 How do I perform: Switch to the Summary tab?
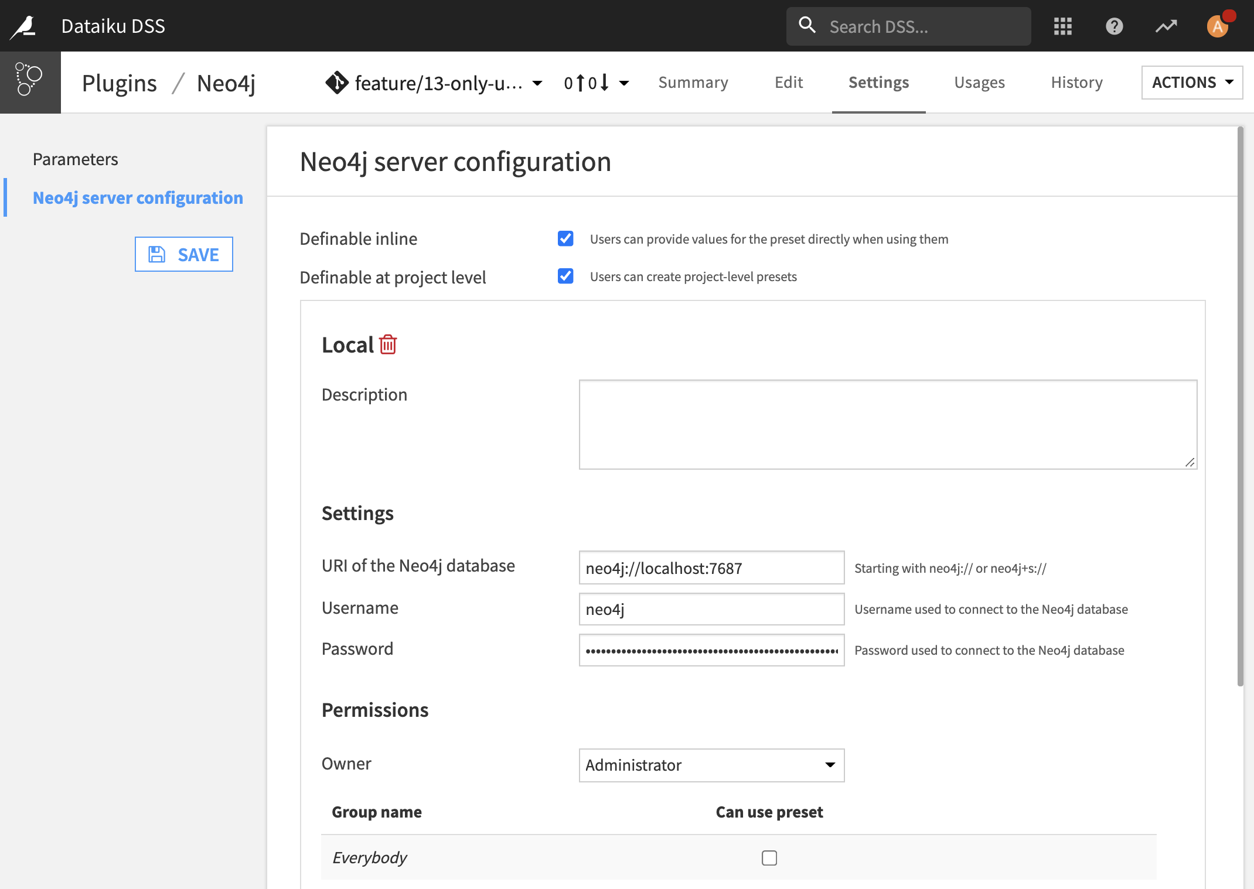pos(693,83)
